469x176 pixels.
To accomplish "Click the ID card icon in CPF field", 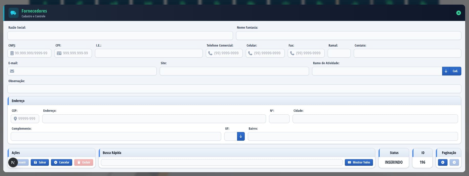I will click(59, 53).
